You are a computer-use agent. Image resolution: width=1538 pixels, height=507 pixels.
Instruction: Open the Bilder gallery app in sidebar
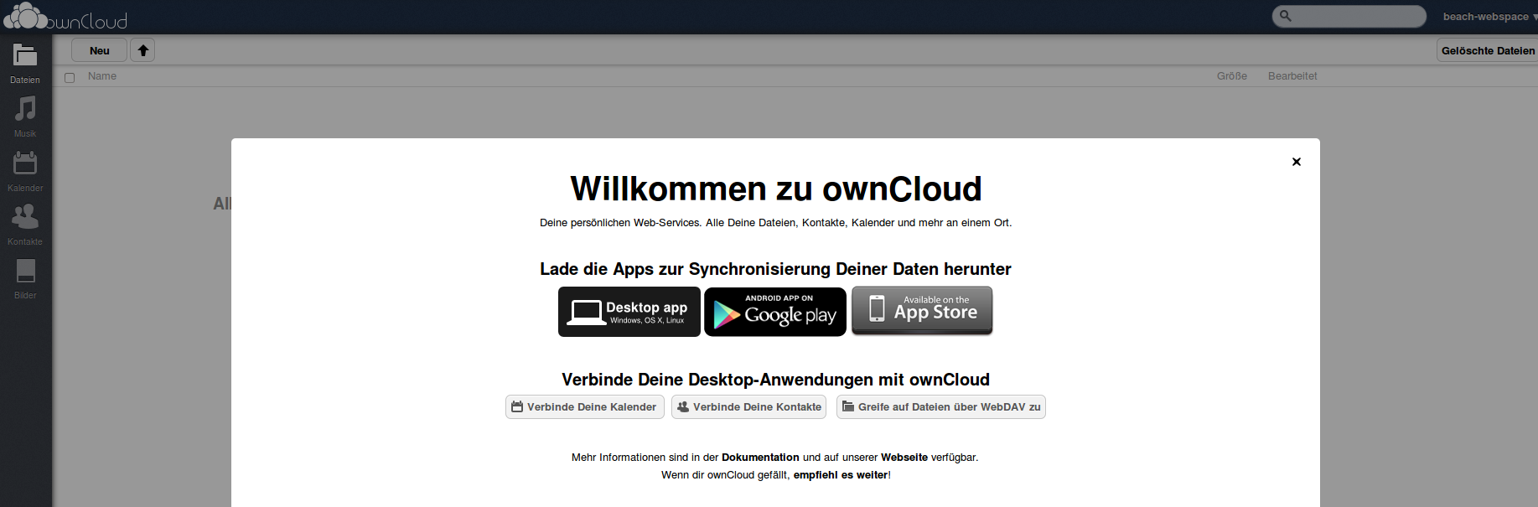pyautogui.click(x=25, y=278)
